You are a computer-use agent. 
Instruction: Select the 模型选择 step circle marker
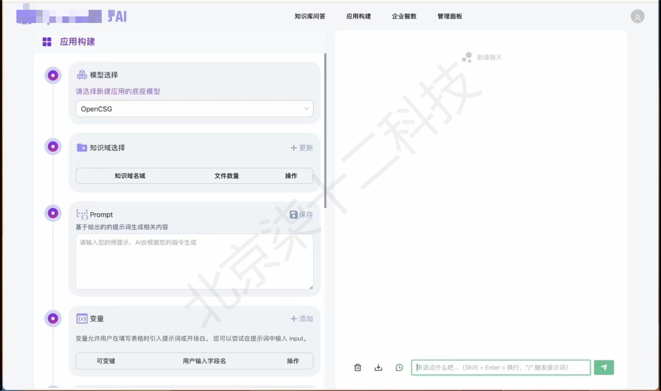click(53, 75)
